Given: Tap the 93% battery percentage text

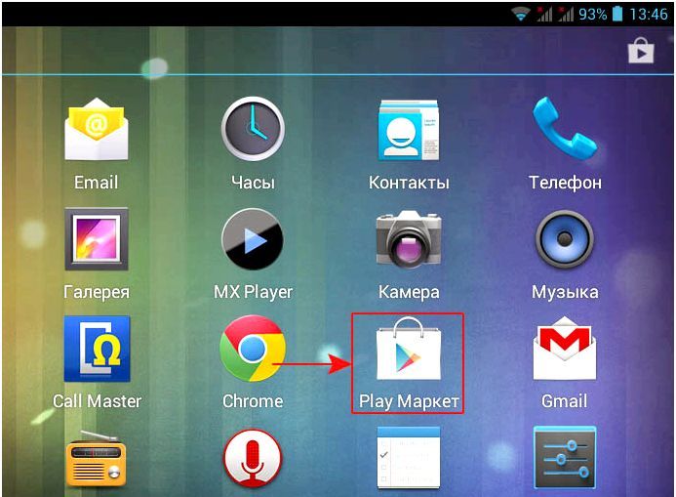Looking at the screenshot, I should [592, 15].
